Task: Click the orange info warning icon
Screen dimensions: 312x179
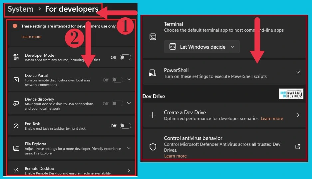Action: 15,26
